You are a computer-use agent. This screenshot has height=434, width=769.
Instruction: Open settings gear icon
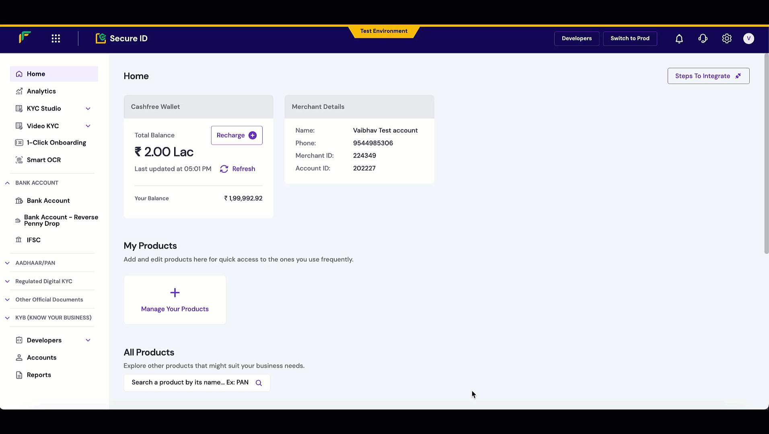726,39
